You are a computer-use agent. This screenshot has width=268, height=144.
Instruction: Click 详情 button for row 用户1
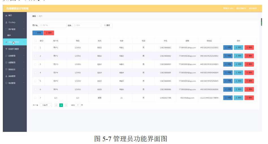[x=228, y=48]
